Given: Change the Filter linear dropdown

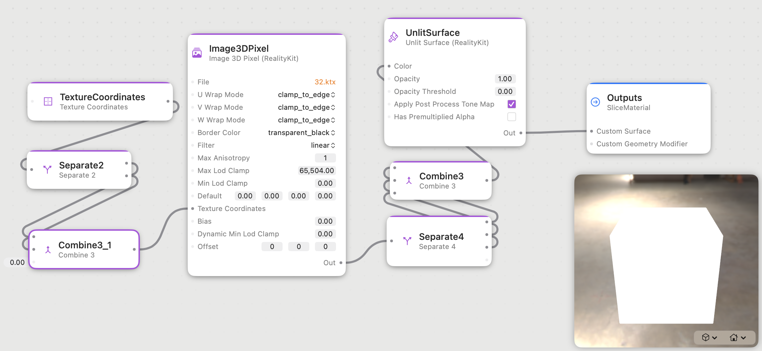Looking at the screenshot, I should (x=323, y=145).
